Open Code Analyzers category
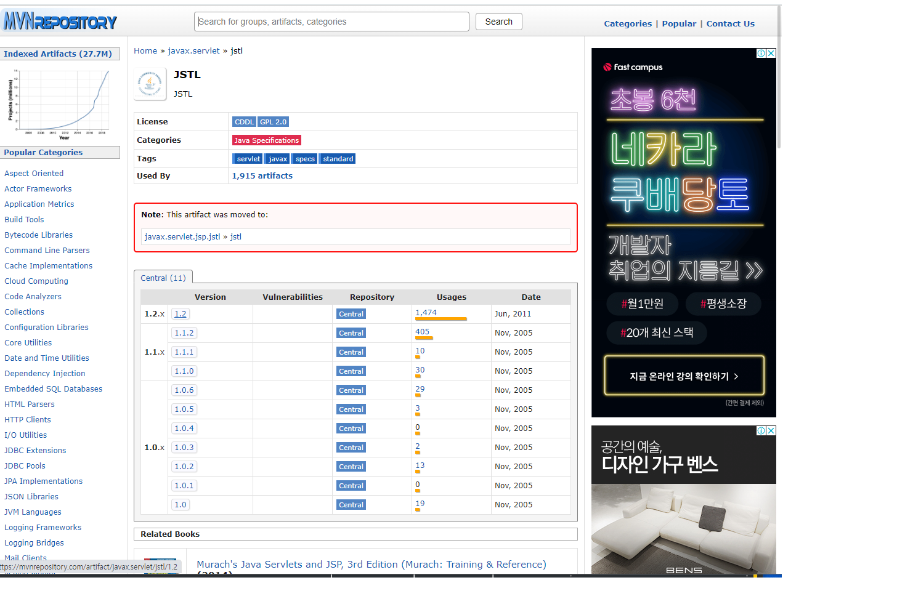897x612 pixels. coord(33,297)
